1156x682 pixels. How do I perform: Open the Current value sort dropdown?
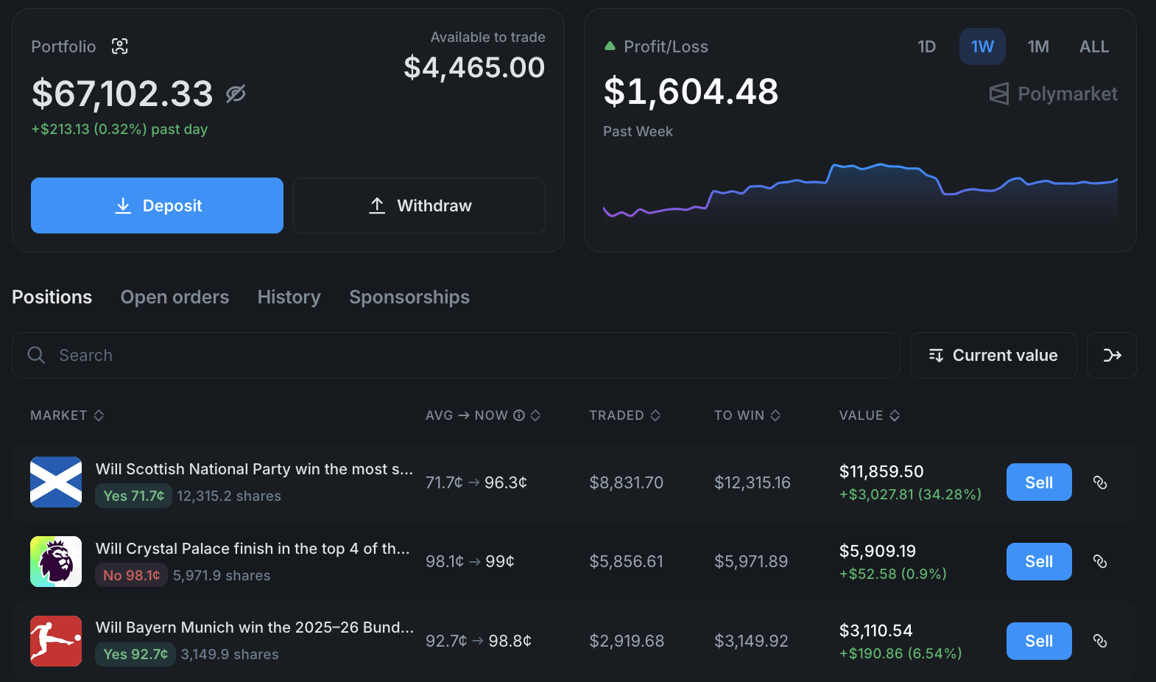[993, 355]
